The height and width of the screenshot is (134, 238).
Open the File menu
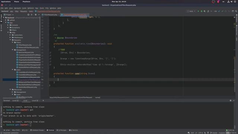click(x=2, y=8)
